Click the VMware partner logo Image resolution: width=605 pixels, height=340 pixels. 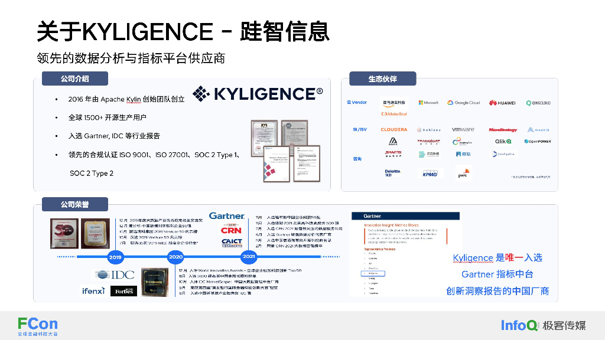click(x=463, y=129)
